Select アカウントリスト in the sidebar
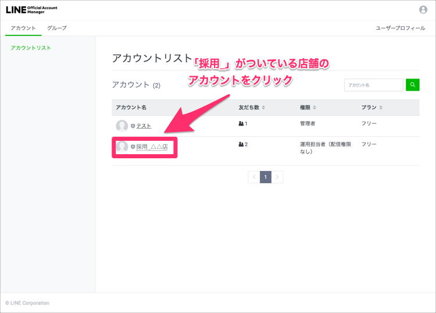 [x=31, y=48]
